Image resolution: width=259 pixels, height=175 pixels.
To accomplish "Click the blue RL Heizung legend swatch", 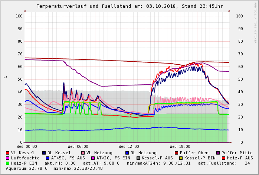I will point(127,153).
